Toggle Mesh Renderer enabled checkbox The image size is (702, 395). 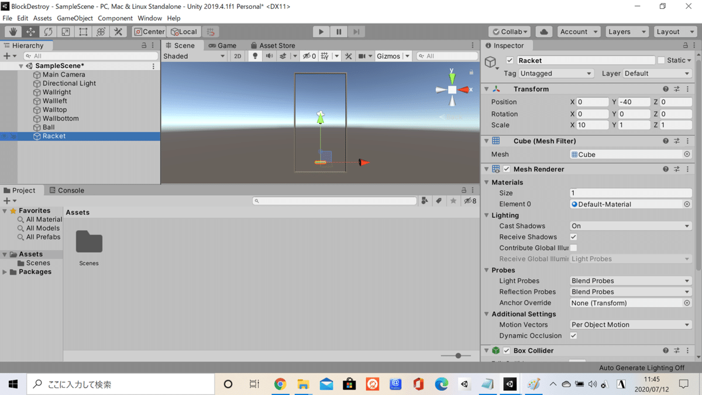pyautogui.click(x=507, y=169)
